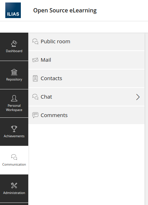
Task: Select the Repository building icon
Action: (14, 72)
